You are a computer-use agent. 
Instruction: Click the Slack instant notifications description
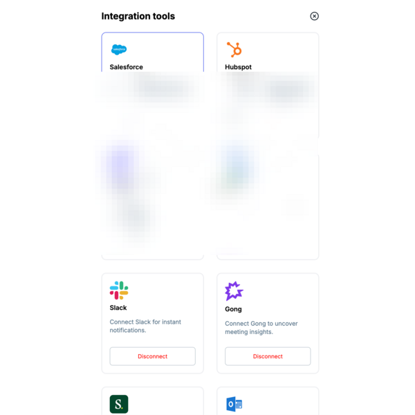(x=145, y=326)
